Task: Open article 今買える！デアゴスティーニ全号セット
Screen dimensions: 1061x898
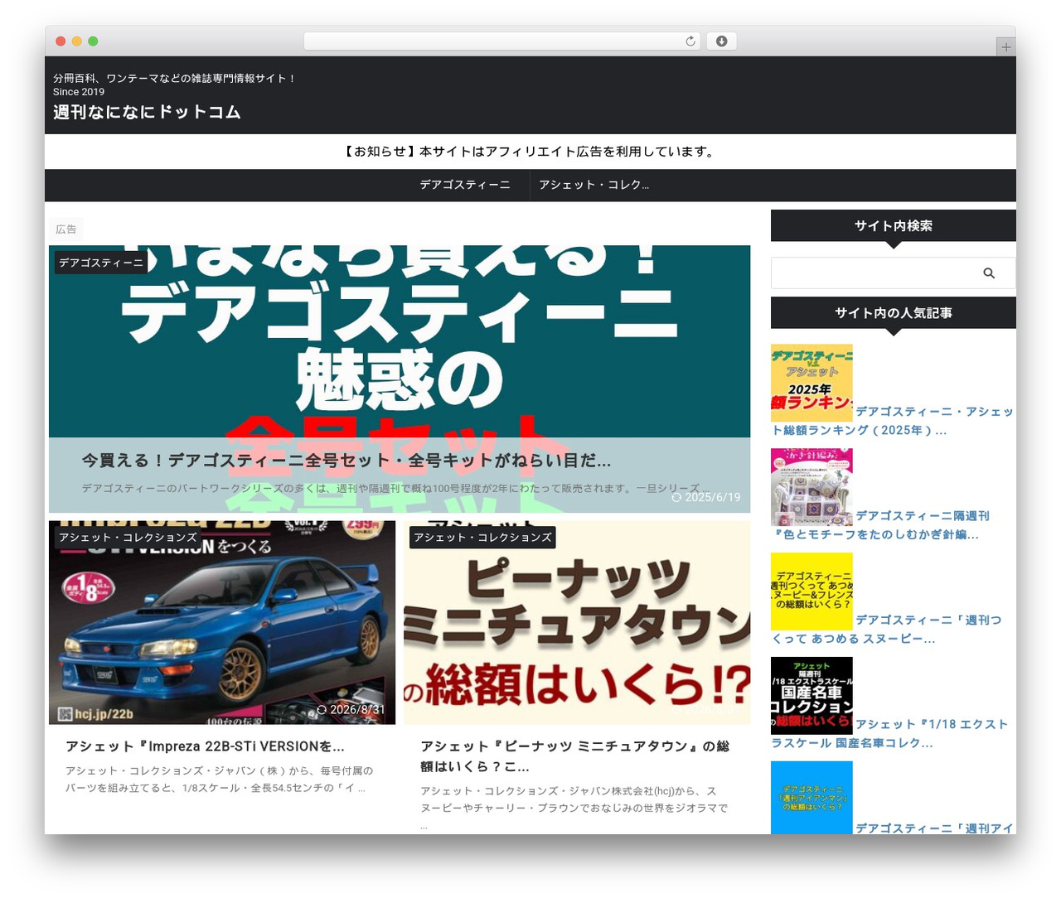Action: point(346,461)
